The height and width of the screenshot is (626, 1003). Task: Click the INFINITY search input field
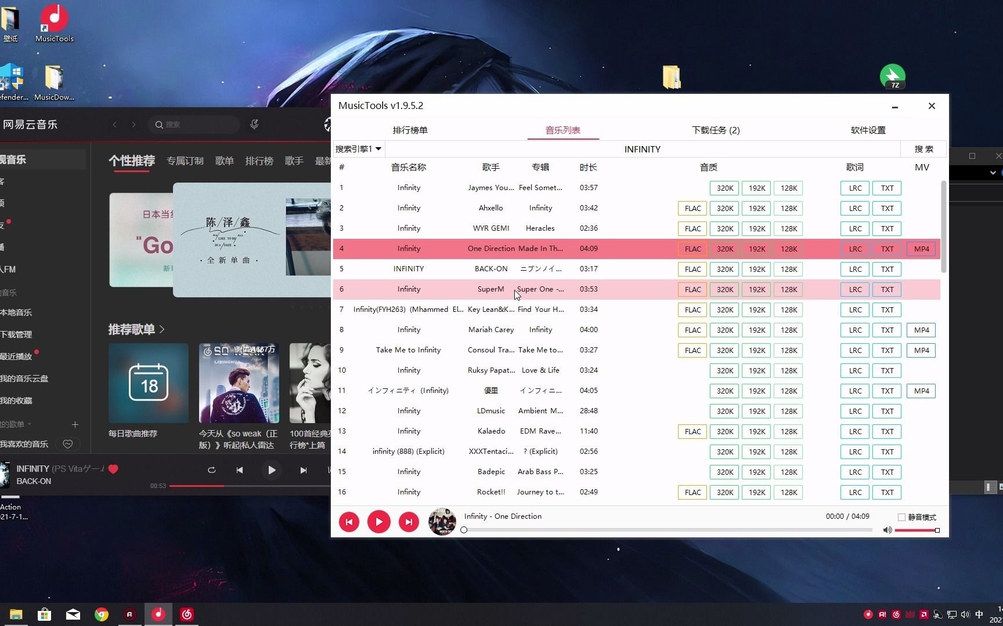pos(642,149)
